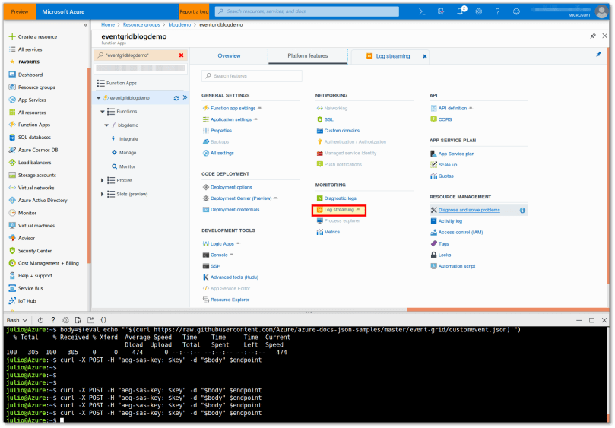Pin the eventgridblogdemo blade

[x=592, y=36]
